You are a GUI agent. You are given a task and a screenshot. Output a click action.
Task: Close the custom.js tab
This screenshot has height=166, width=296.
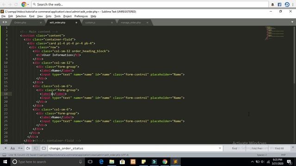(112, 23)
